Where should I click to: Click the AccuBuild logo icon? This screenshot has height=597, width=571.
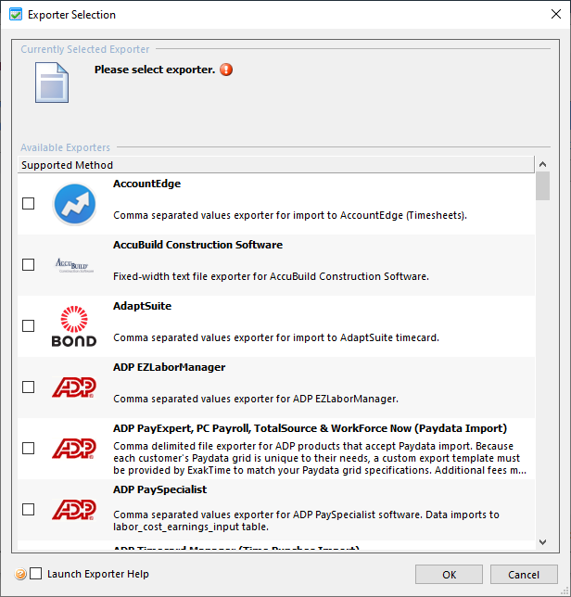point(74,265)
